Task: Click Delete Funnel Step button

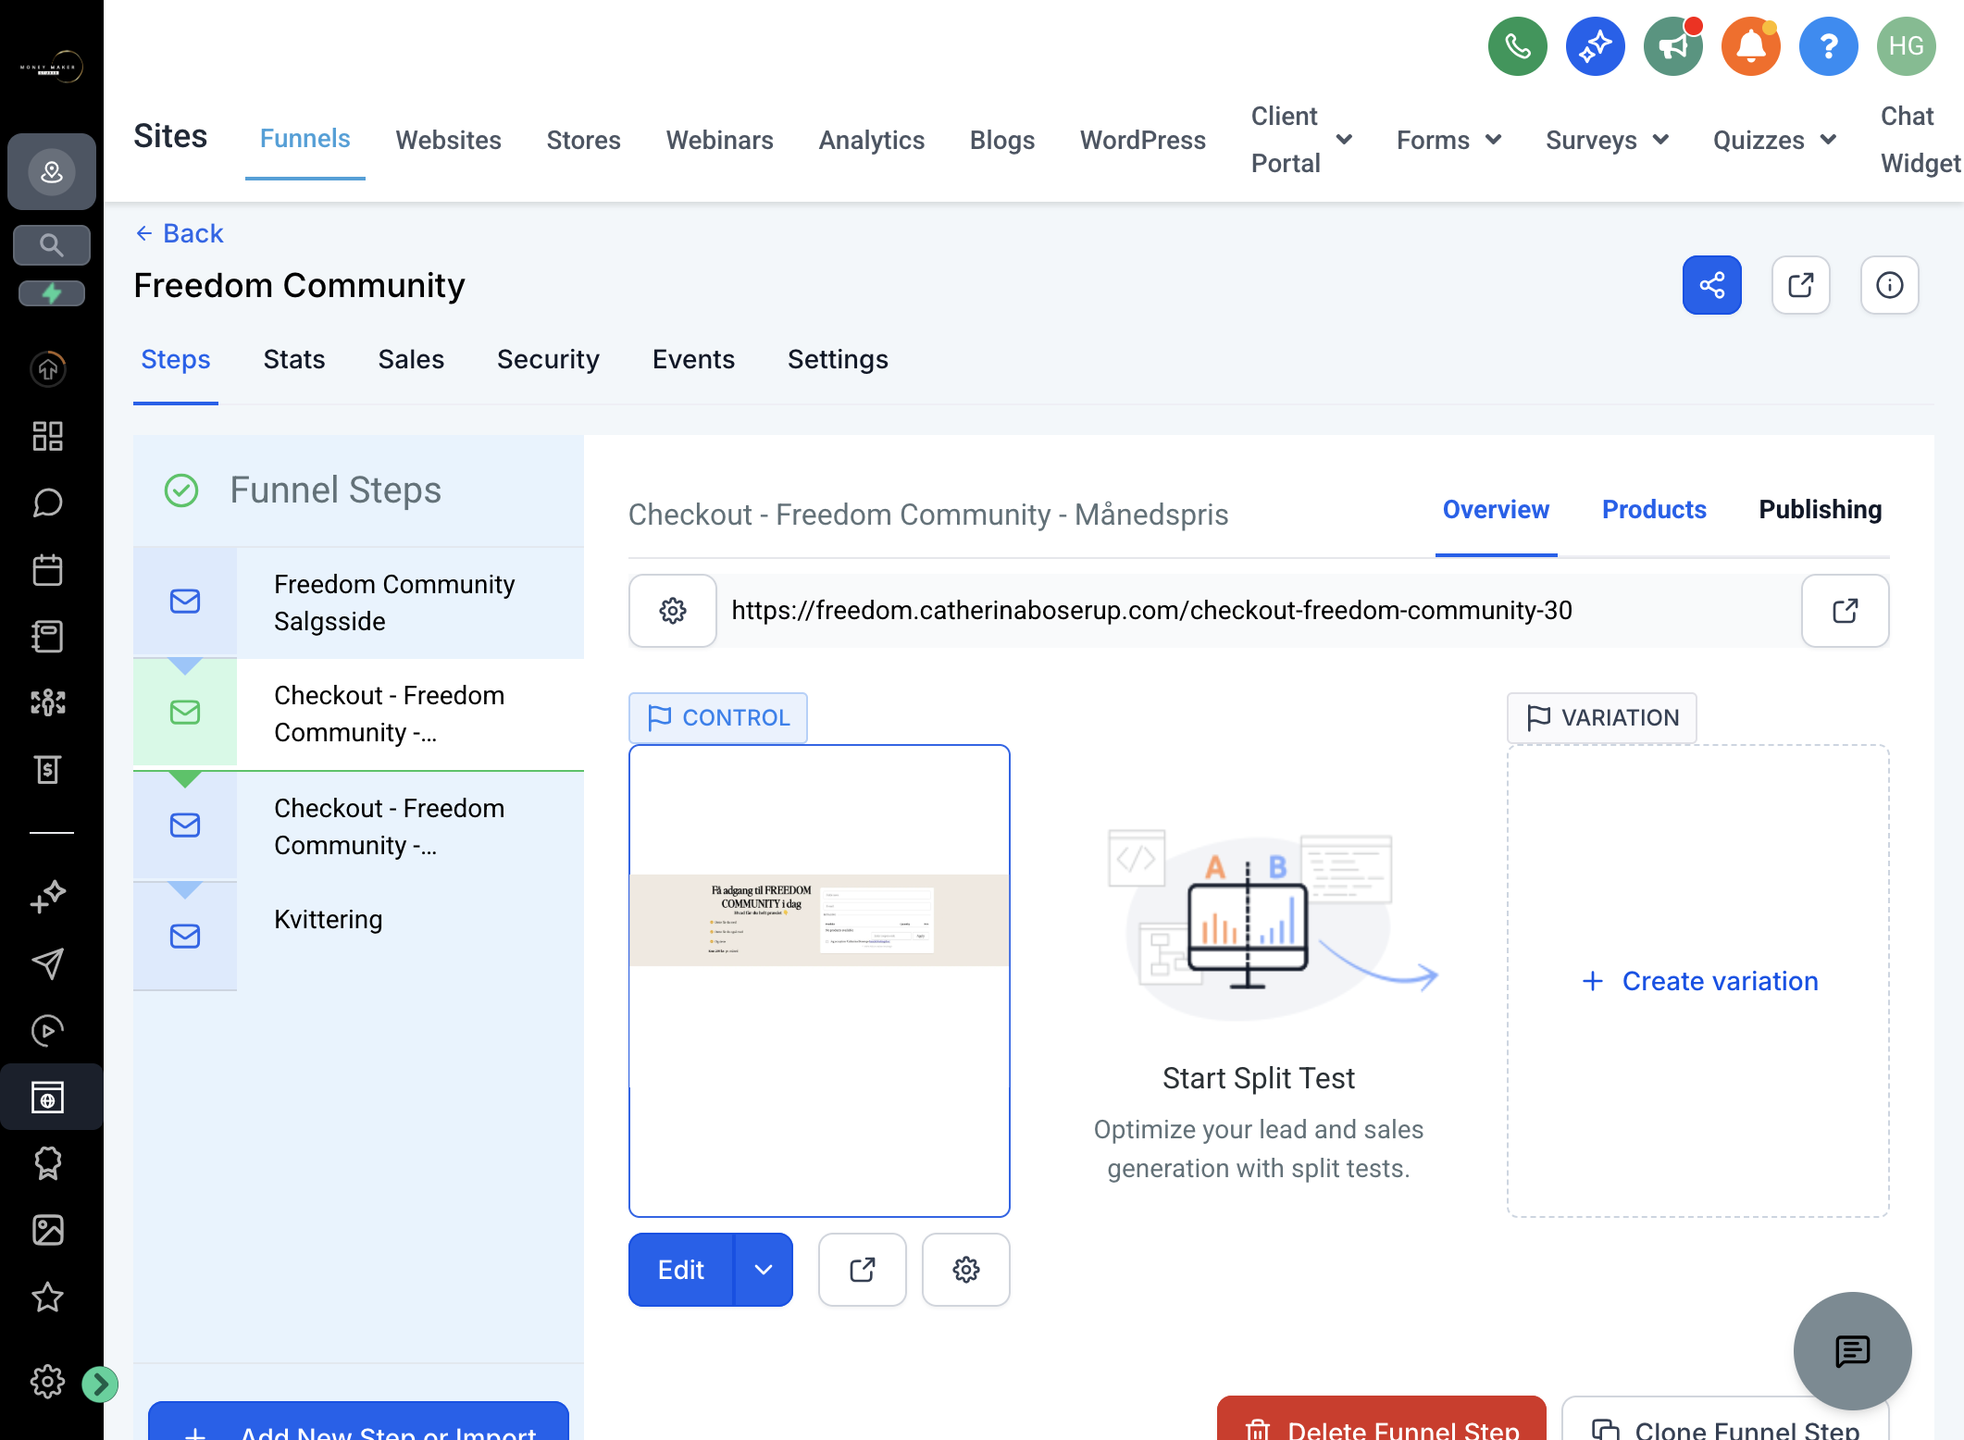Action: tap(1381, 1419)
